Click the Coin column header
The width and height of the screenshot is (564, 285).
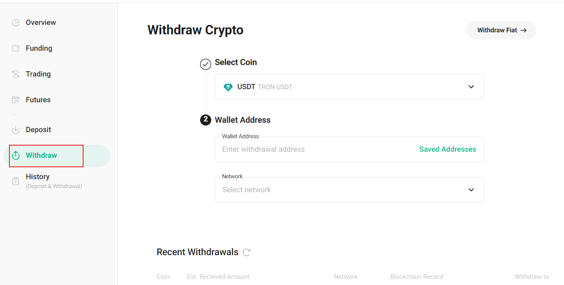pos(163,276)
